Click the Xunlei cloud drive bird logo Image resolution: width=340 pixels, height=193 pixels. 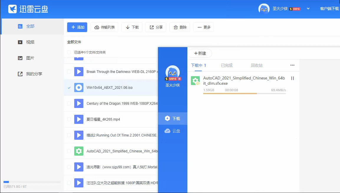coord(12,9)
